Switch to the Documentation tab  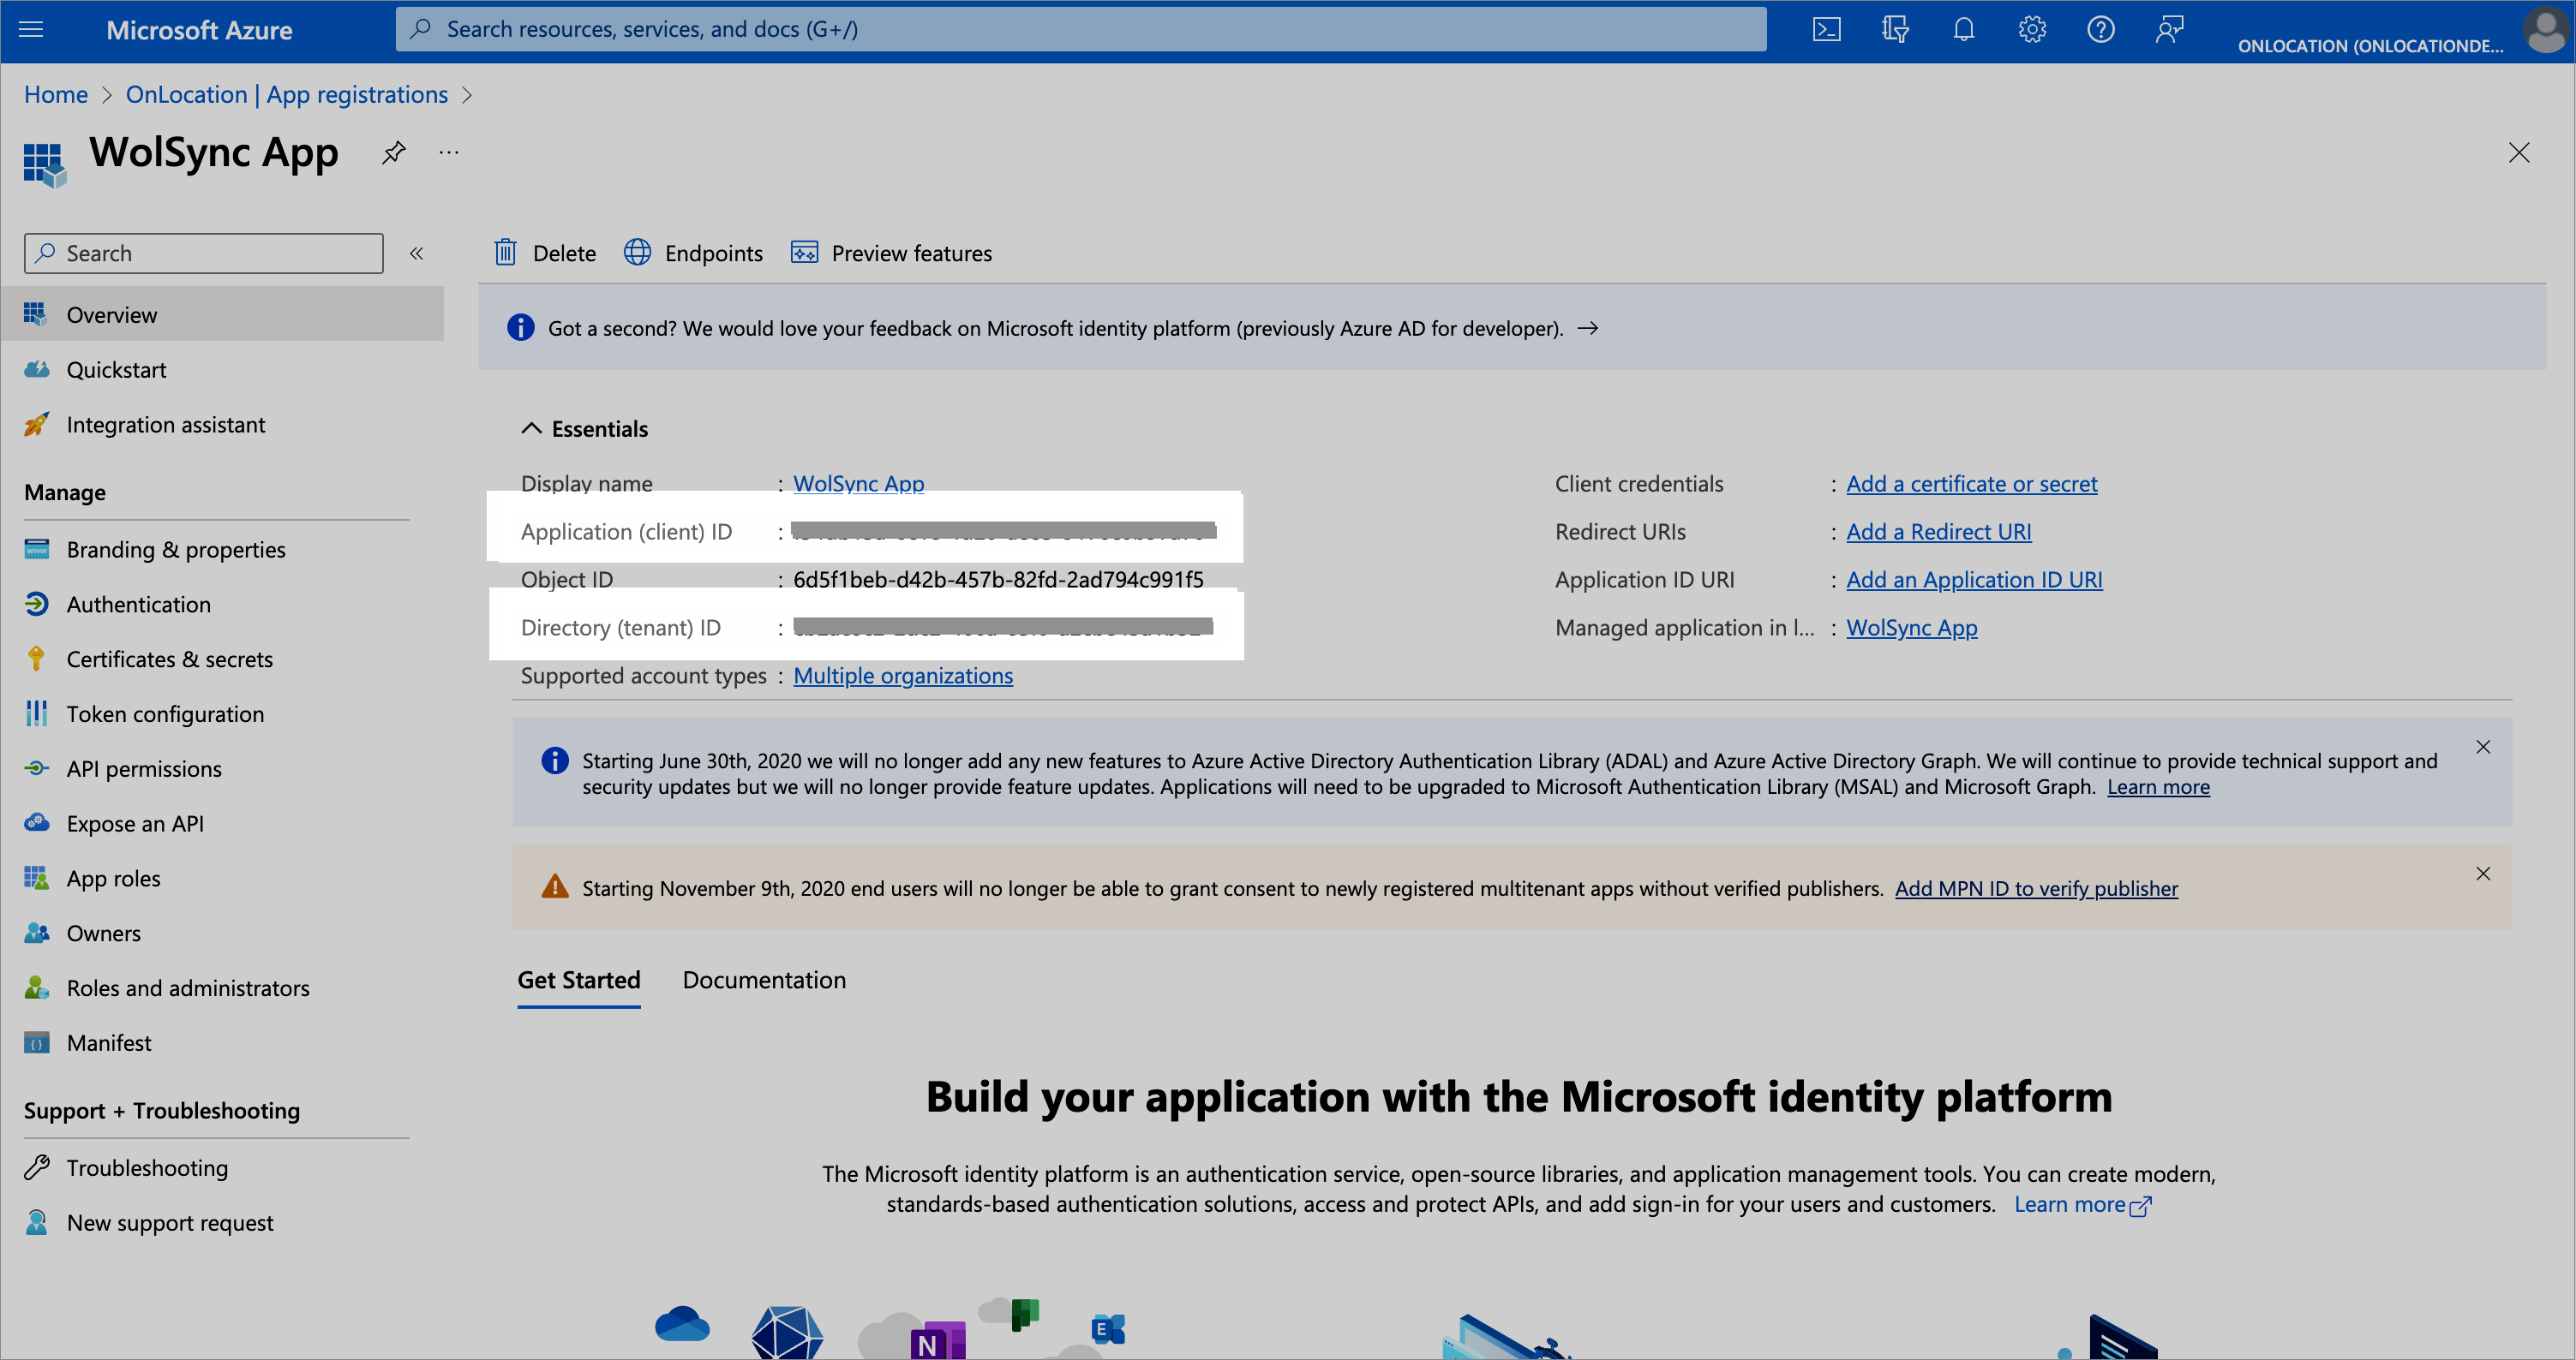(763, 979)
